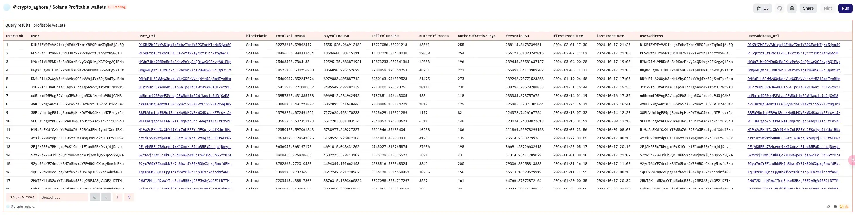Image resolution: width=855 pixels, height=215 pixels.
Task: Click the camera icon at panel bottom
Action: click(835, 207)
